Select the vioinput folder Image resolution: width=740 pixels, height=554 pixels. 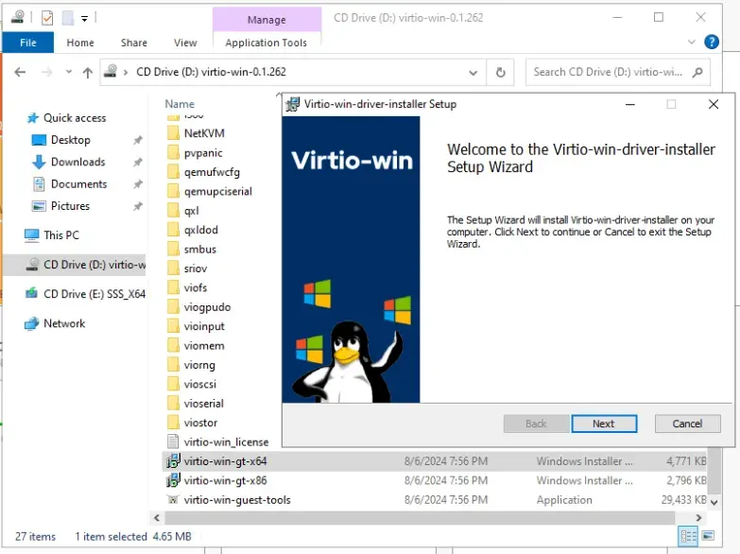[x=204, y=326]
